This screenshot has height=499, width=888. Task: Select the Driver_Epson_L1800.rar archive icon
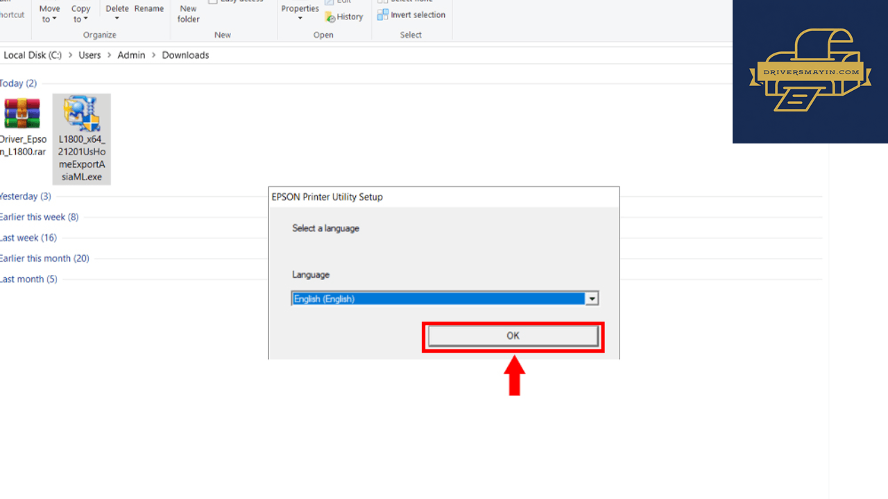coord(22,114)
